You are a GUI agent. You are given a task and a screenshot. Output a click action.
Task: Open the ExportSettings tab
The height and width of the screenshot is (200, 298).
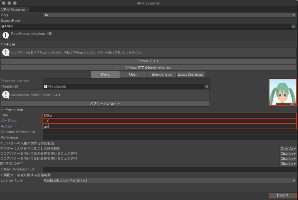point(190,74)
